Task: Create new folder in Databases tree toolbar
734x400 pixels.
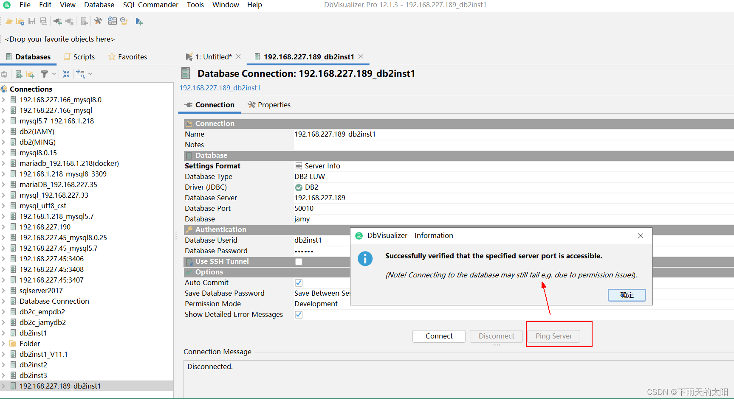Action: [x=30, y=74]
